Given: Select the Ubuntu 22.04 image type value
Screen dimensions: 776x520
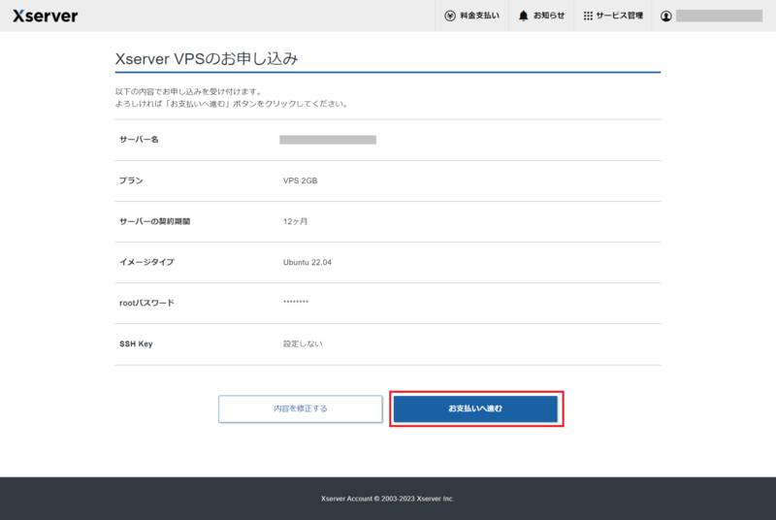Looking at the screenshot, I should (x=307, y=262).
